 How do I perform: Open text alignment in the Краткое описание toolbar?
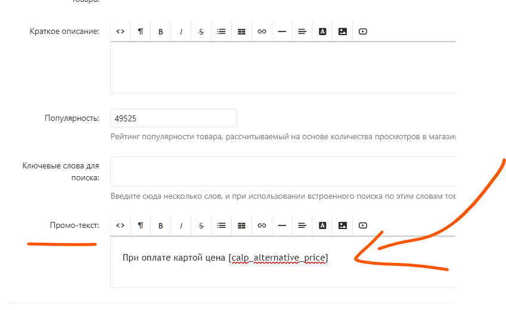[302, 32]
